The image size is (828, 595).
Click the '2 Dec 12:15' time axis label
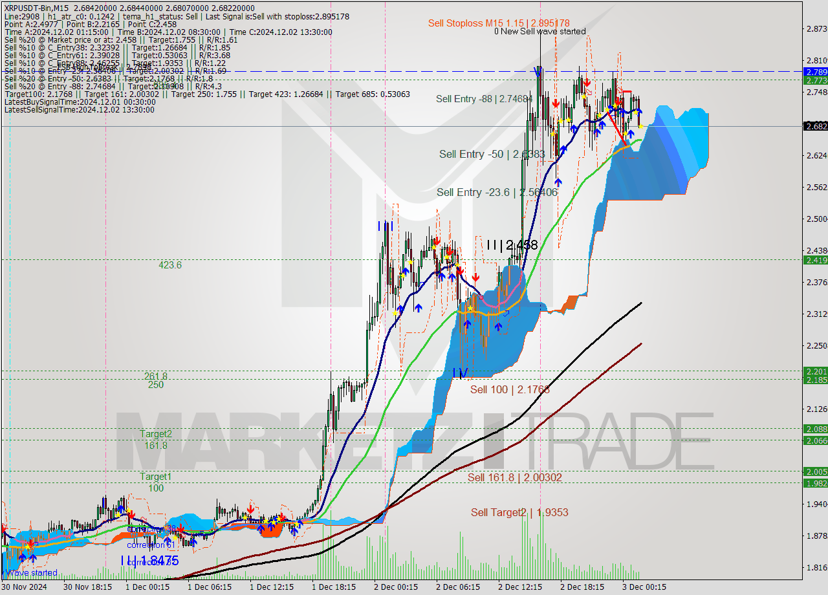(519, 587)
